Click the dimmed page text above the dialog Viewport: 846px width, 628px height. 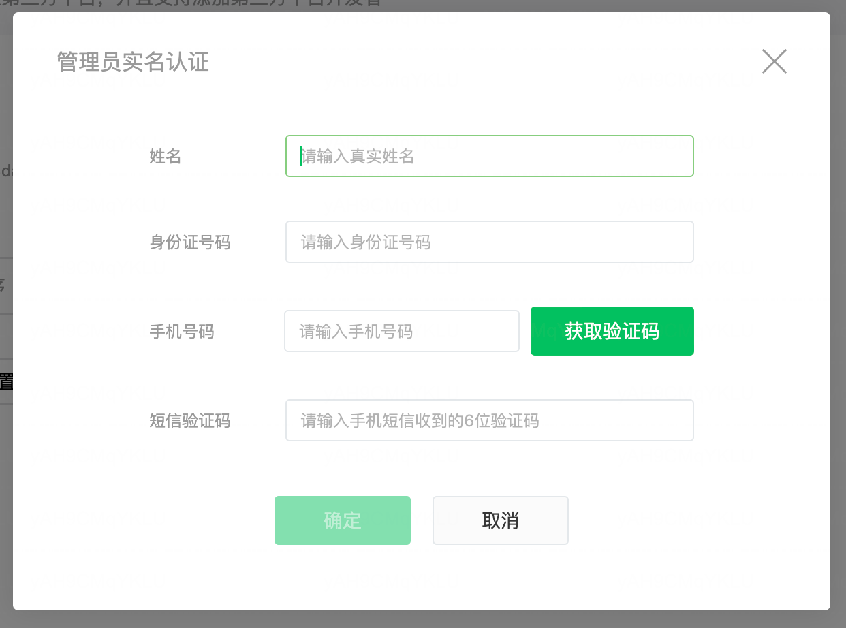pos(191,4)
